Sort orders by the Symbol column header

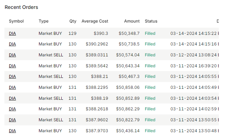(x=16, y=21)
